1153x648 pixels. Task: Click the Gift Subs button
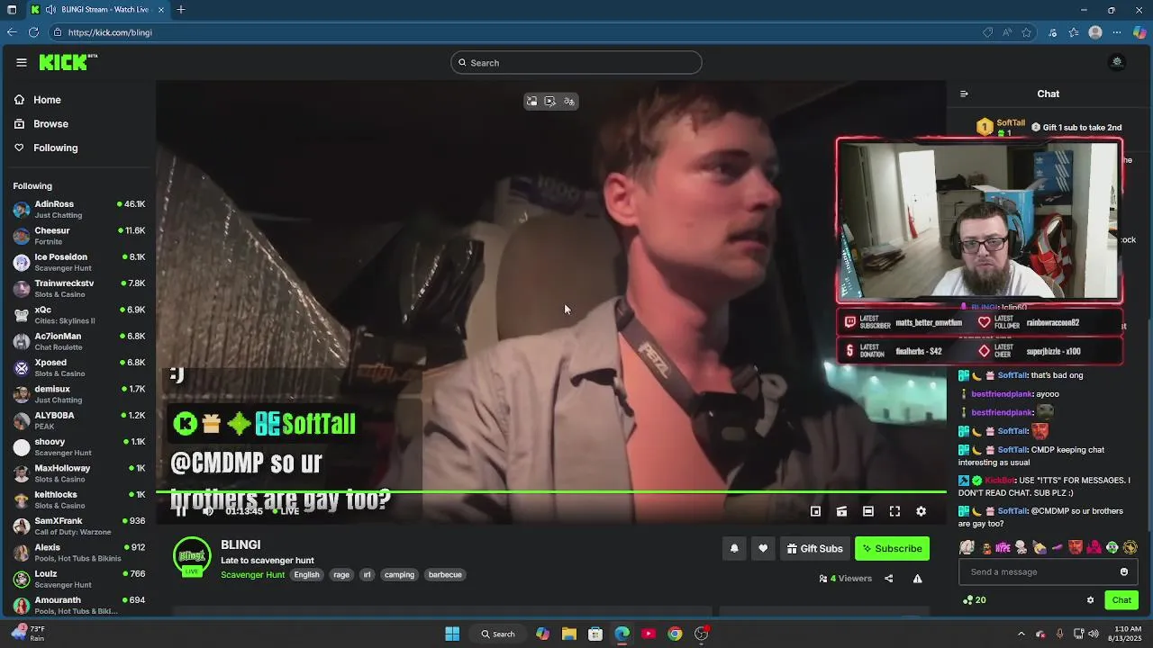(x=814, y=548)
